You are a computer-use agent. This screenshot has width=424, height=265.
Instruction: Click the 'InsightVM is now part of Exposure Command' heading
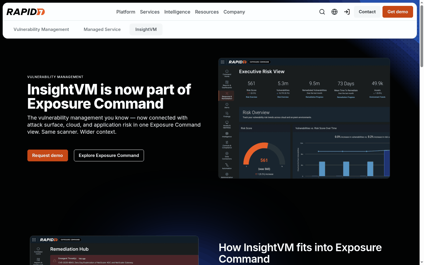pos(109,97)
